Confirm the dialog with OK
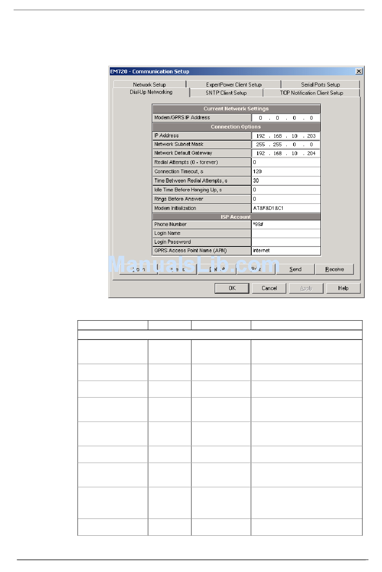This screenshot has height=572, width=382. click(232, 288)
